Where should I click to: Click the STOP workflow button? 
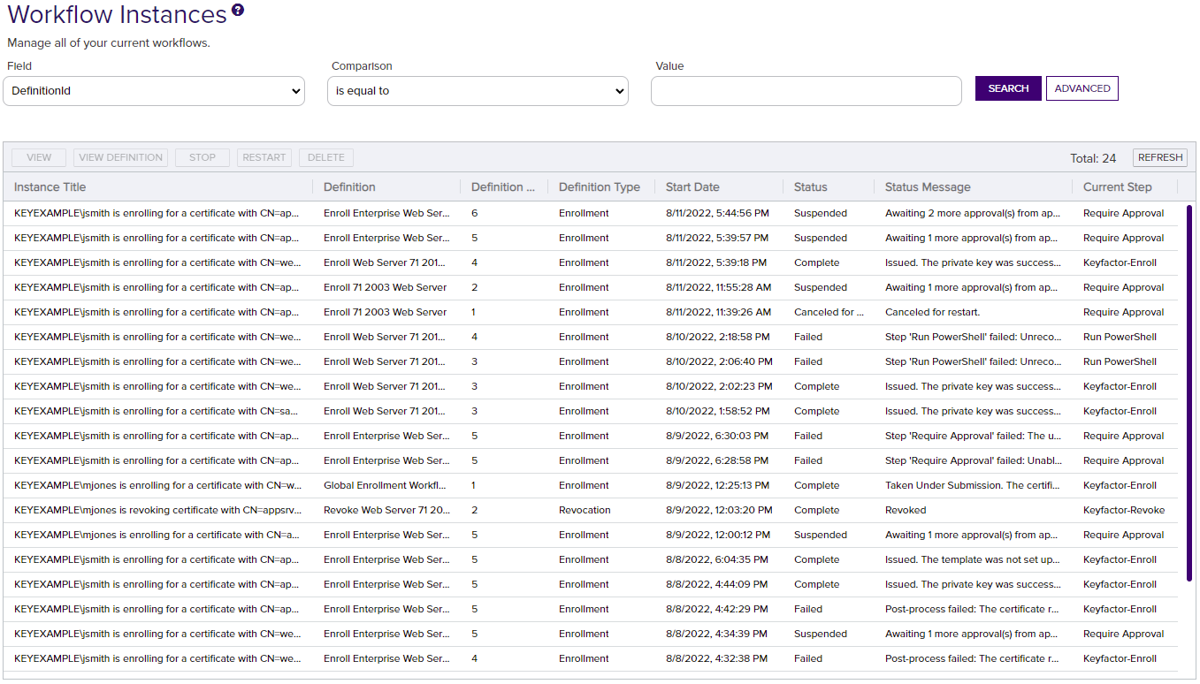click(x=202, y=156)
